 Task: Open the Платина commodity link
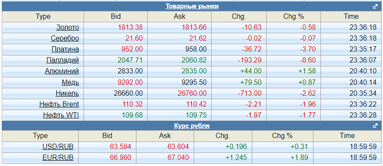(x=65, y=49)
